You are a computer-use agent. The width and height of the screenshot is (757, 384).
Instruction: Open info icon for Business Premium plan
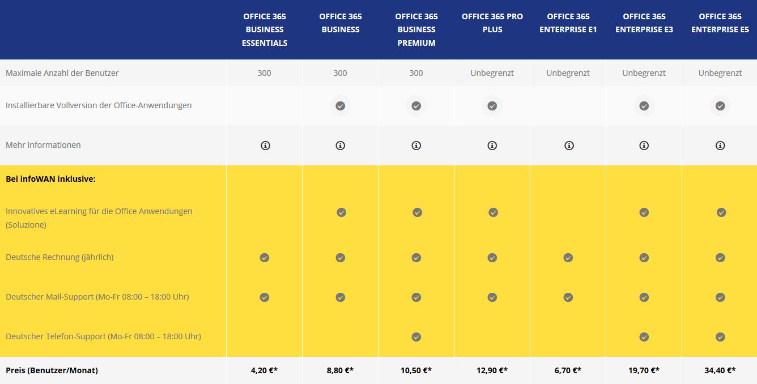click(416, 146)
